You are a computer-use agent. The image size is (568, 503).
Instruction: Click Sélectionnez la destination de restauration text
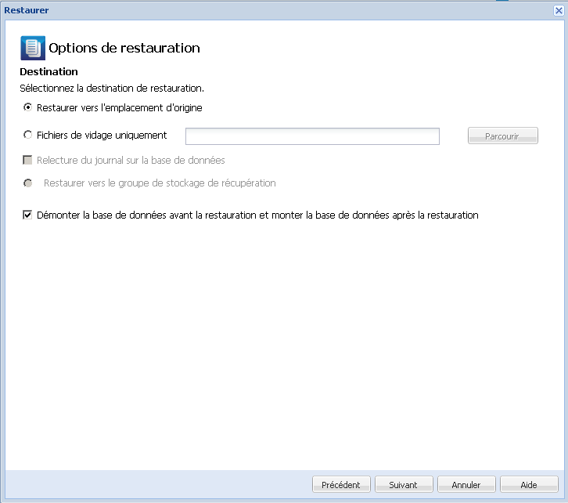[x=112, y=88]
